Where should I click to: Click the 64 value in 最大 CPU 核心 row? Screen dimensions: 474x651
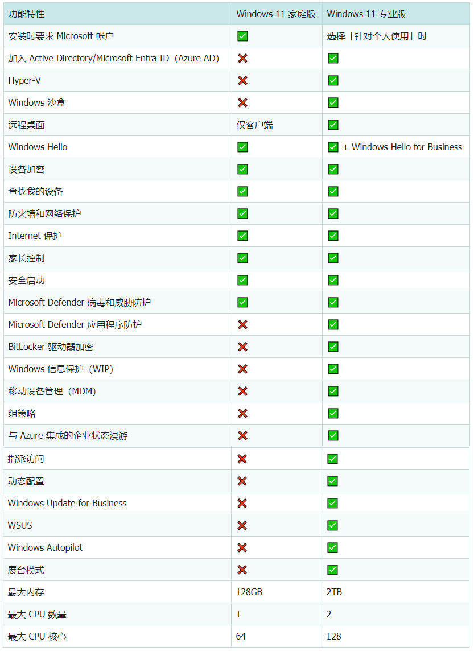tap(241, 636)
